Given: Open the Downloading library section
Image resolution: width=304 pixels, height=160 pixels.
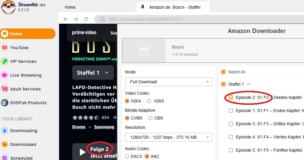Looking at the screenshot, I should [x=24, y=131].
